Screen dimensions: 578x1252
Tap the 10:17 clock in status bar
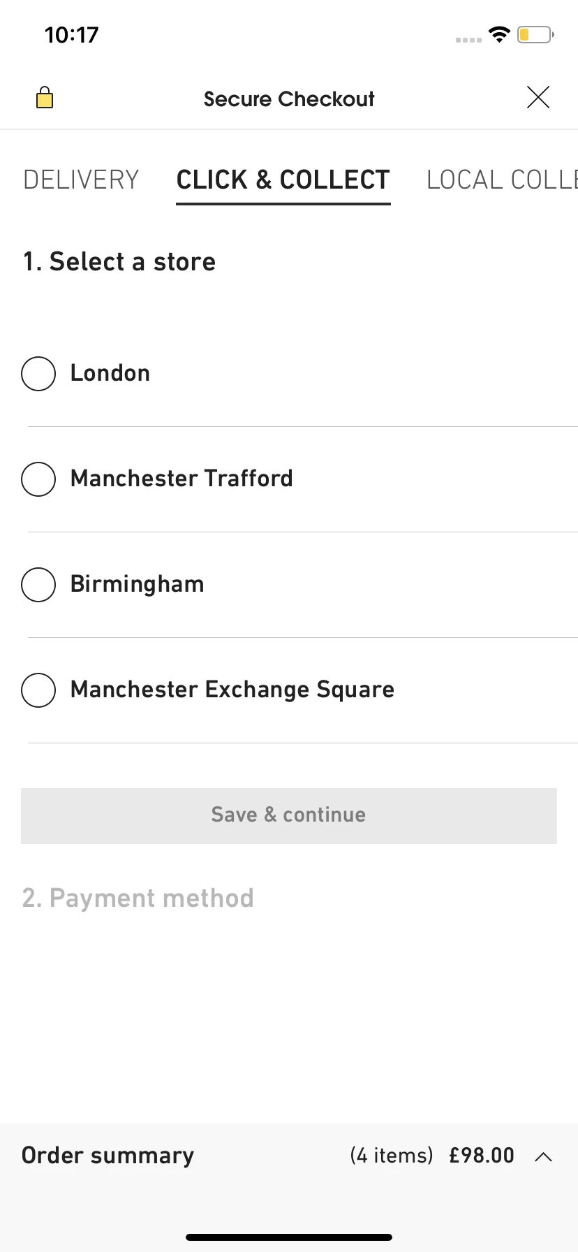[72, 35]
